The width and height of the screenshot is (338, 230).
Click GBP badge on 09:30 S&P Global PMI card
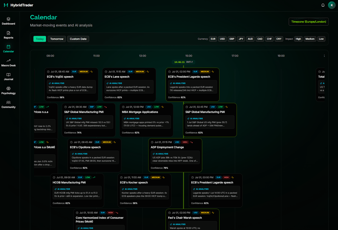click(92, 107)
